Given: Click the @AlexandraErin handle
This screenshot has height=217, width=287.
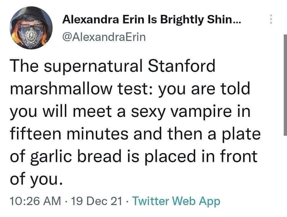Looking at the screenshot, I should (103, 37).
